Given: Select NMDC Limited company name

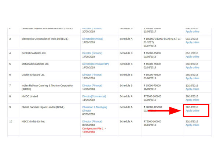Looking at the screenshot, I should click(30, 96).
